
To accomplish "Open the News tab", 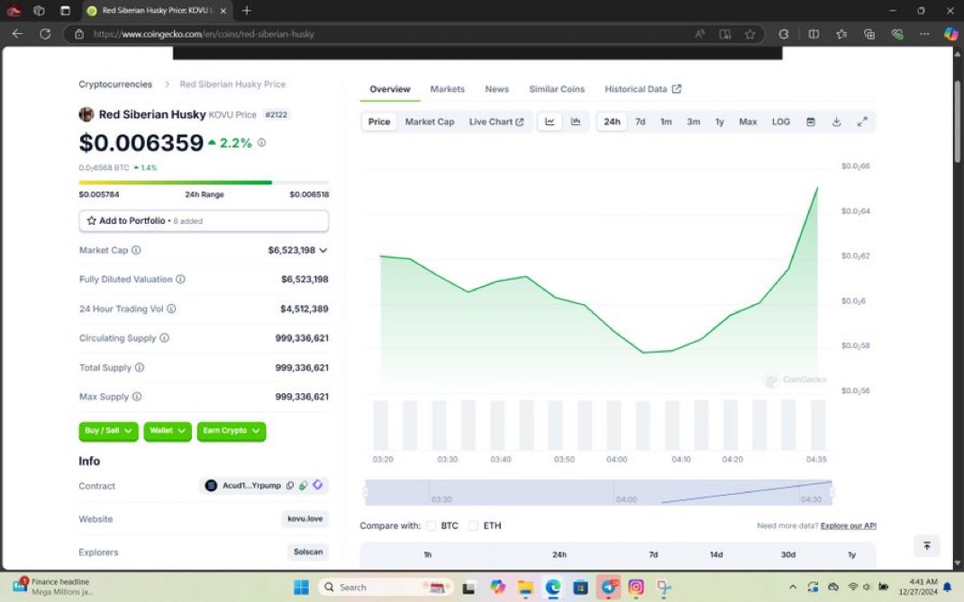I will click(x=496, y=89).
